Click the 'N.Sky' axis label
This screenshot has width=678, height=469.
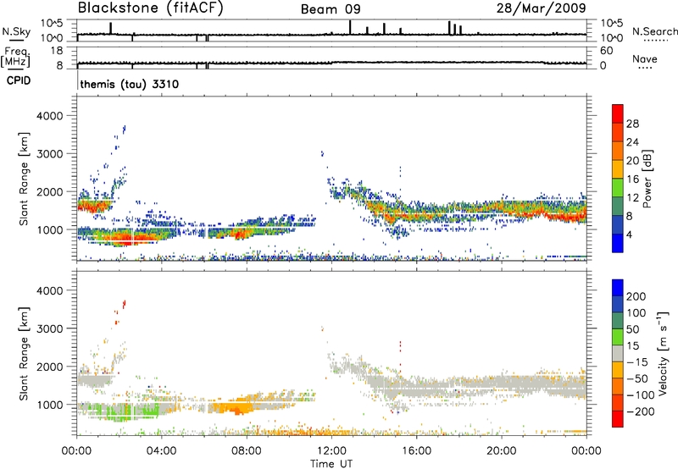click(16, 31)
